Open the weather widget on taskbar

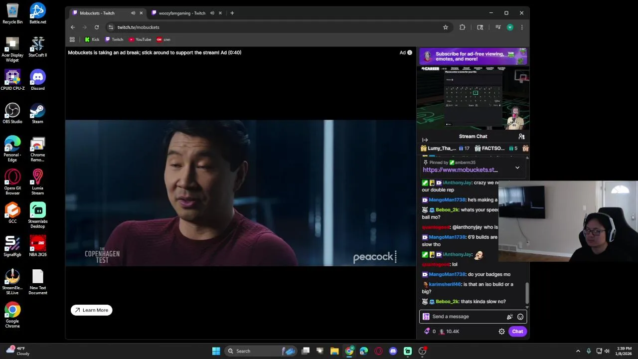click(17, 351)
